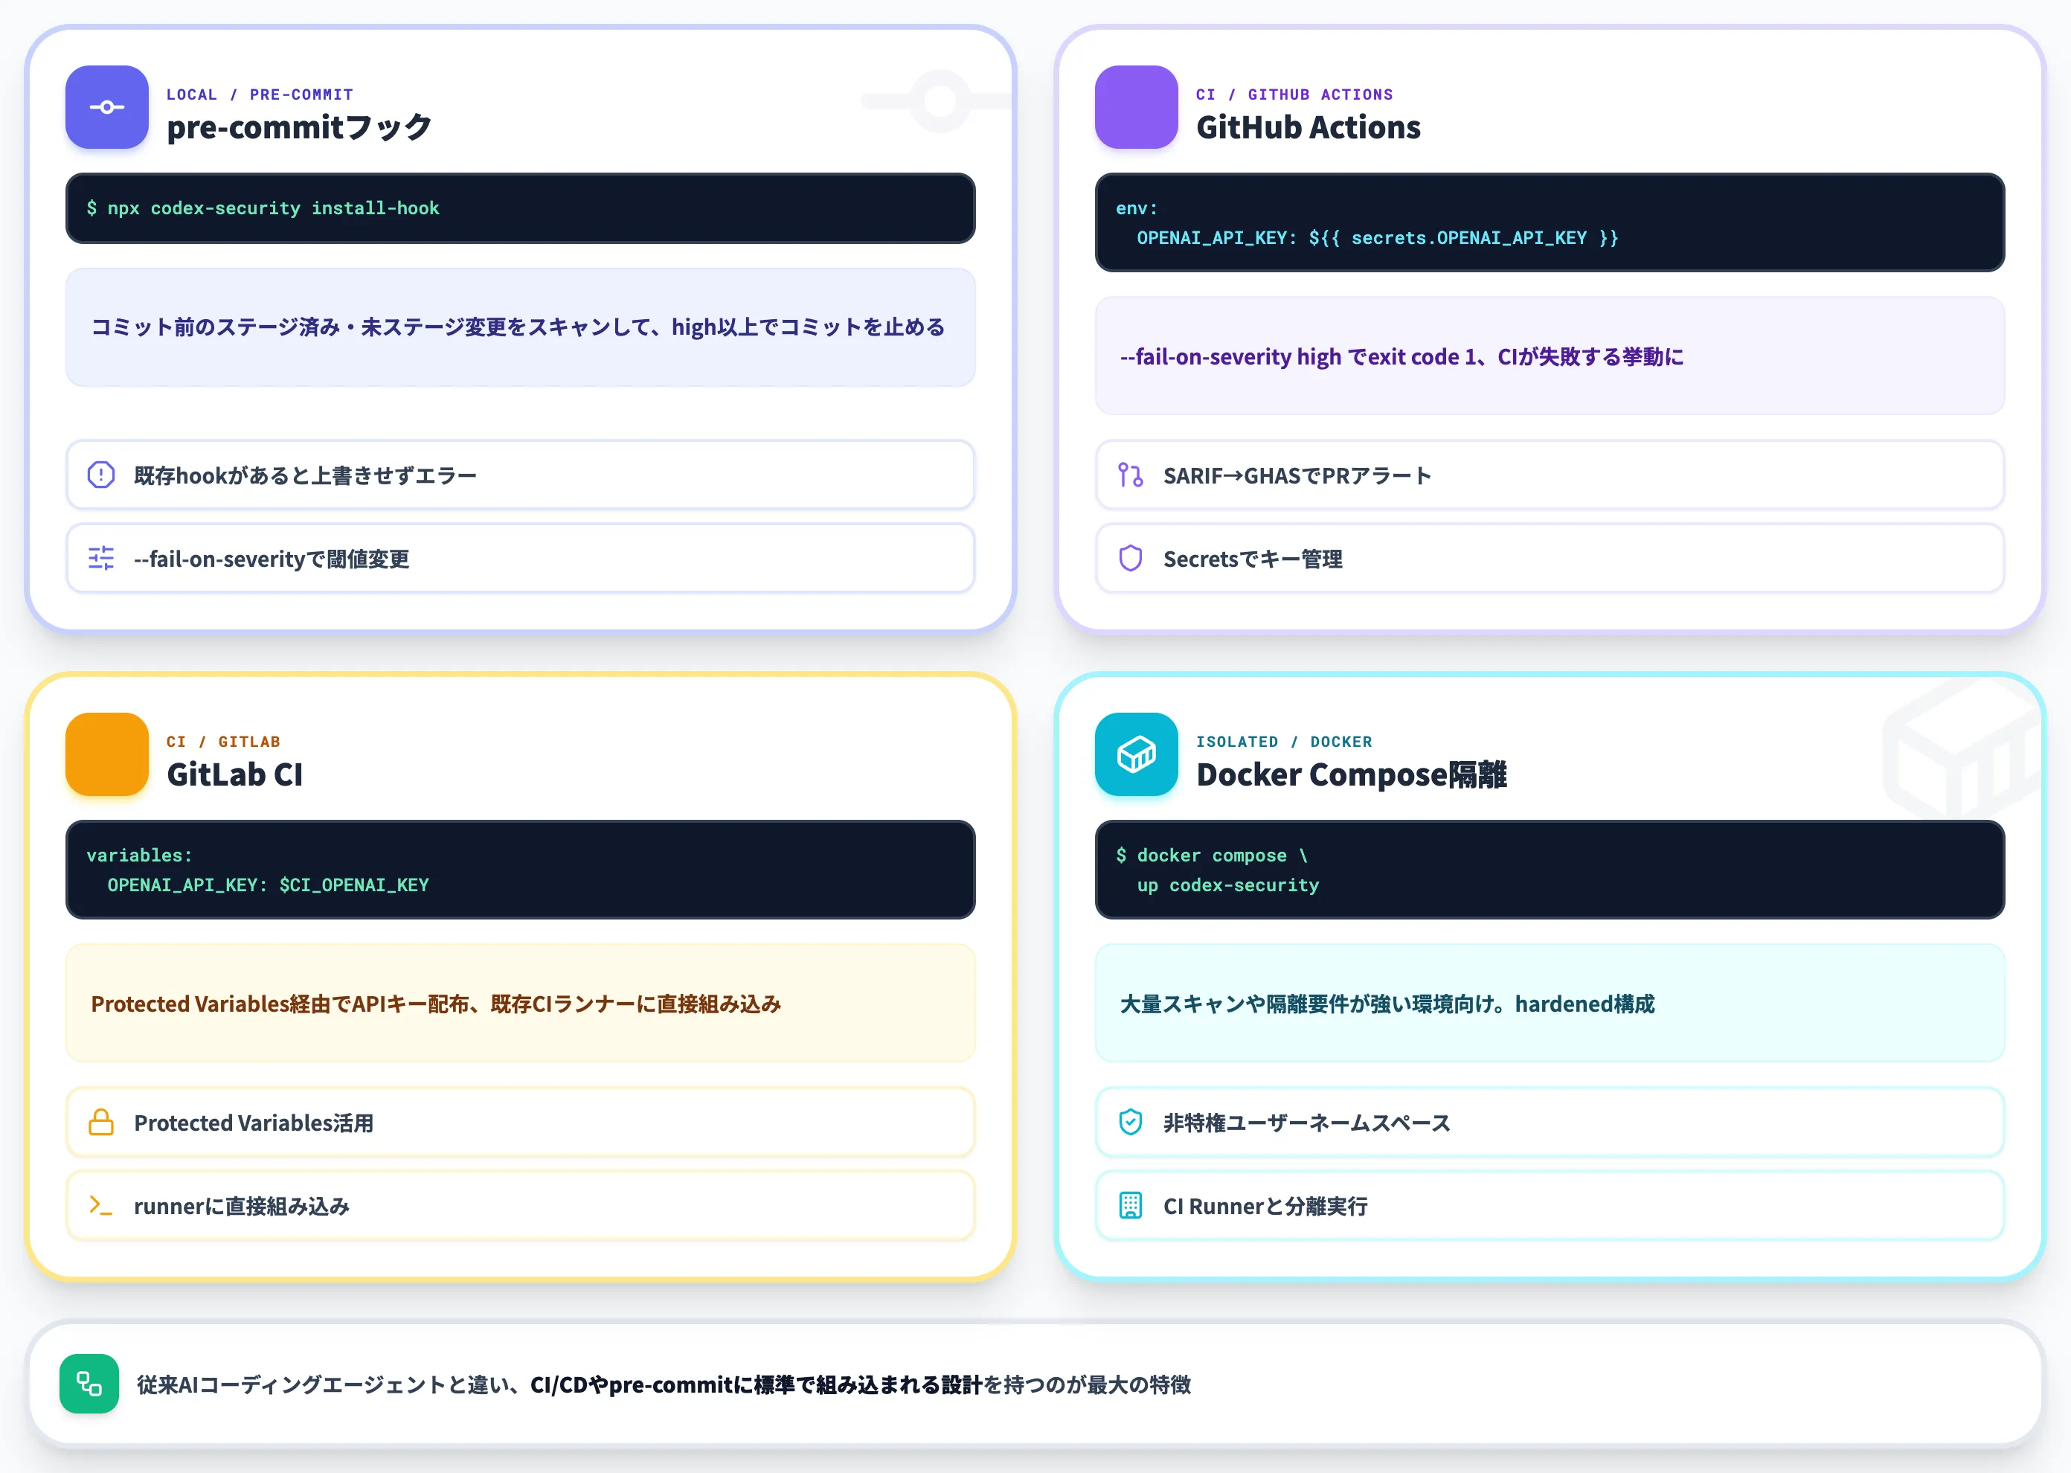This screenshot has width=2071, height=1473.
Task: Click the runnerに直接組み込み row
Action: (x=521, y=1205)
